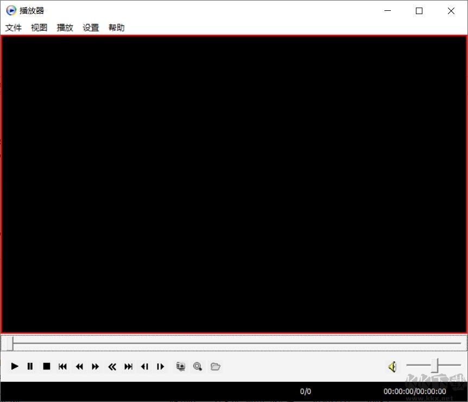Open a media file via folder icon

(215, 366)
